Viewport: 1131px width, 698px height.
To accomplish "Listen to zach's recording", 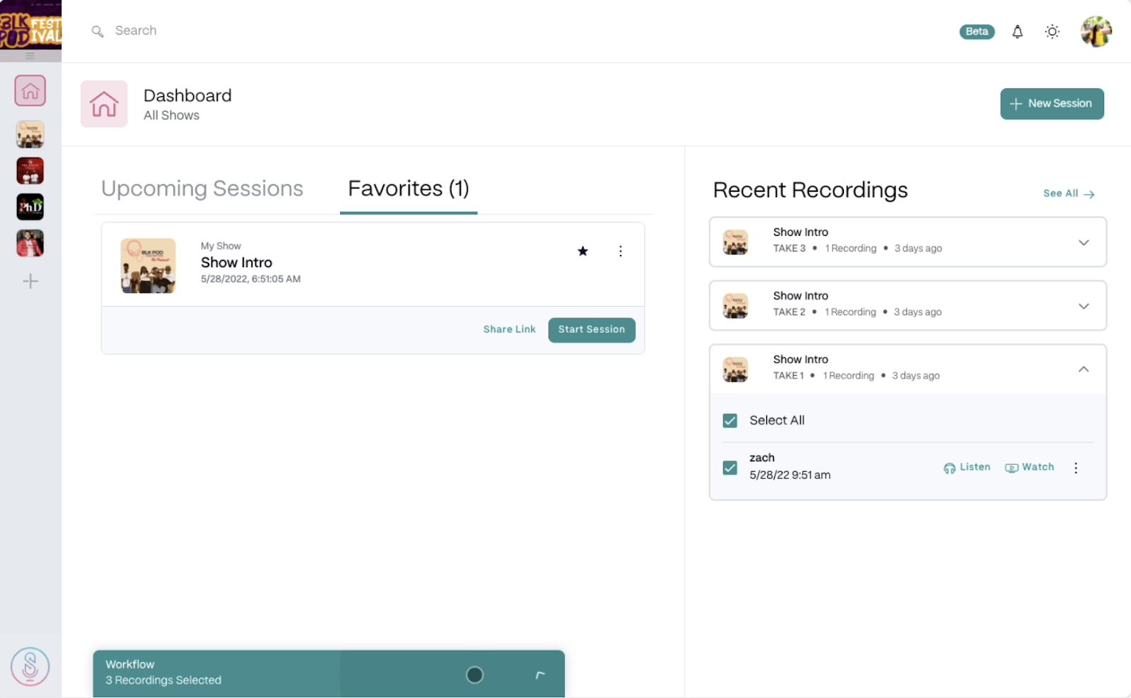I will click(x=966, y=467).
